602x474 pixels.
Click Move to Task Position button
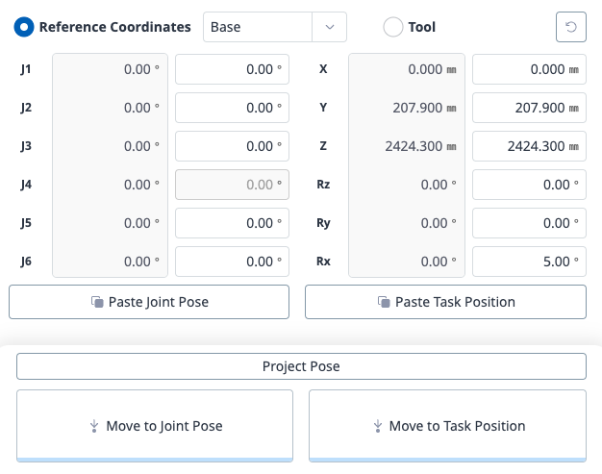[x=447, y=426]
